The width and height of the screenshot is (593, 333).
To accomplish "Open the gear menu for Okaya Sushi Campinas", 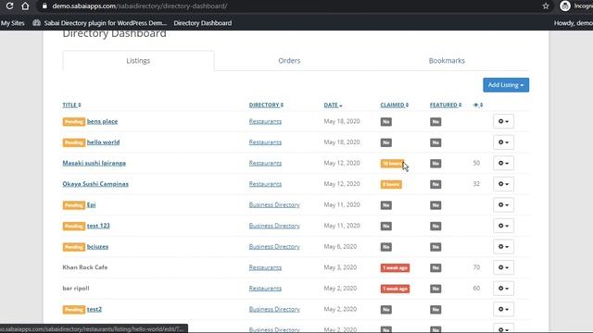I will coord(503,184).
